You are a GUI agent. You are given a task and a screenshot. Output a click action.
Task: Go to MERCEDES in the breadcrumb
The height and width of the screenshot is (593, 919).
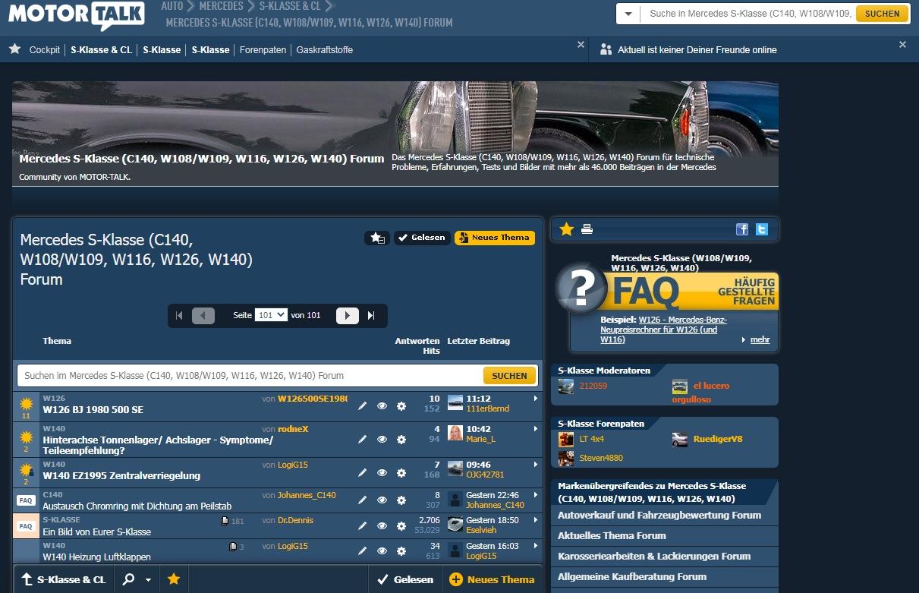point(222,6)
